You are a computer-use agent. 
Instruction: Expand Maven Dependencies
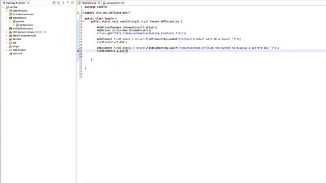point(7,36)
